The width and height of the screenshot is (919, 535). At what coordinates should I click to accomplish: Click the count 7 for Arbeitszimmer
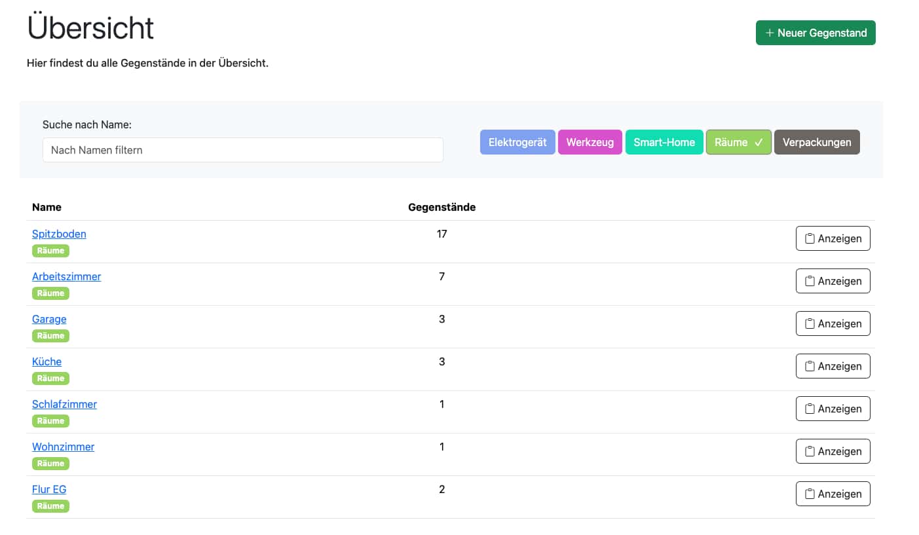[x=441, y=276]
